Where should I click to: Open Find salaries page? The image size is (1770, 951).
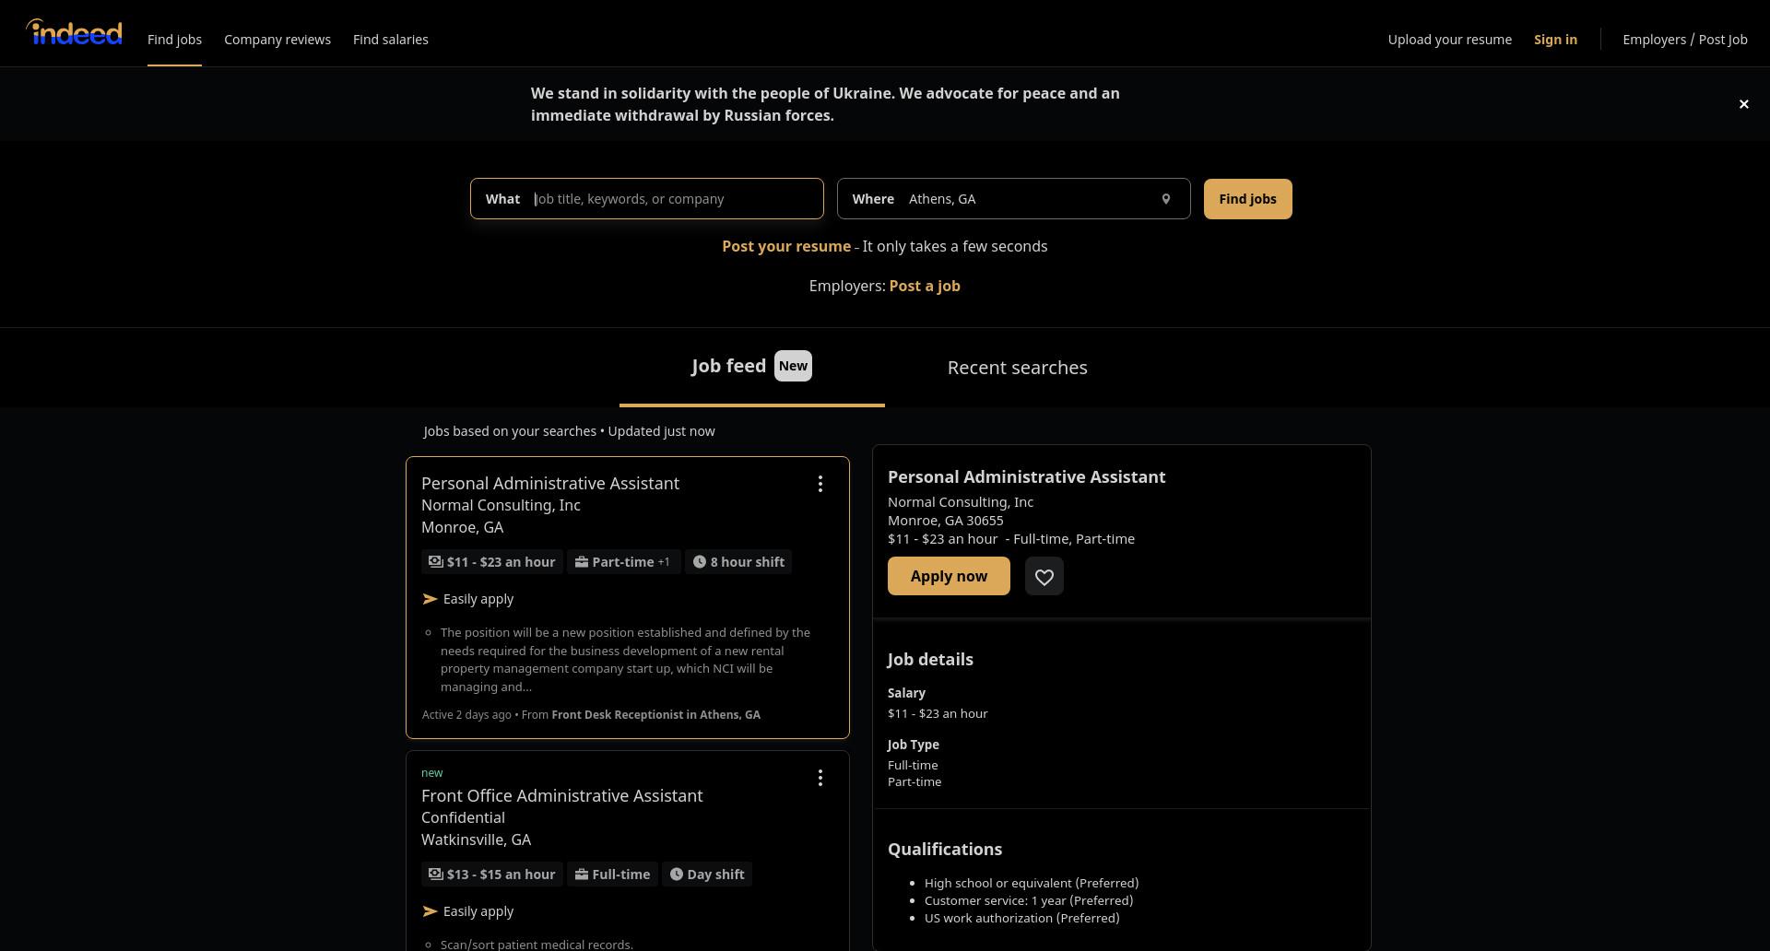click(x=391, y=40)
